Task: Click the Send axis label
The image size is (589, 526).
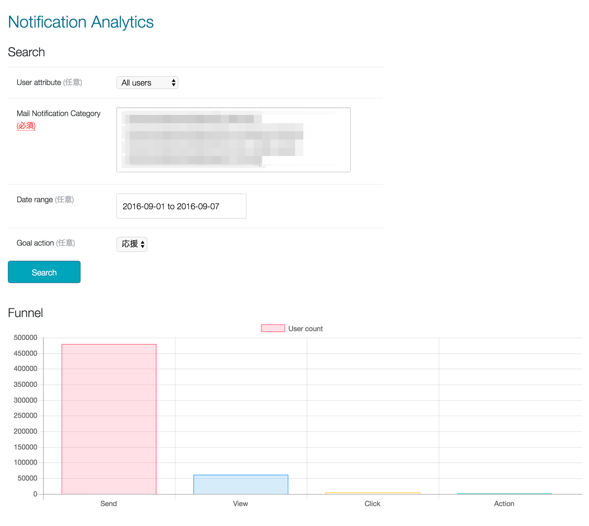Action: (x=109, y=504)
